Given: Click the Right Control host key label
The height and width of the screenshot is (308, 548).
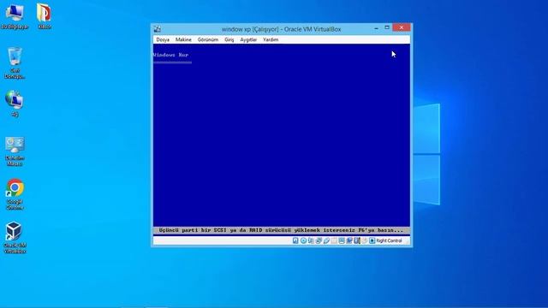Looking at the screenshot, I should pyautogui.click(x=389, y=240).
